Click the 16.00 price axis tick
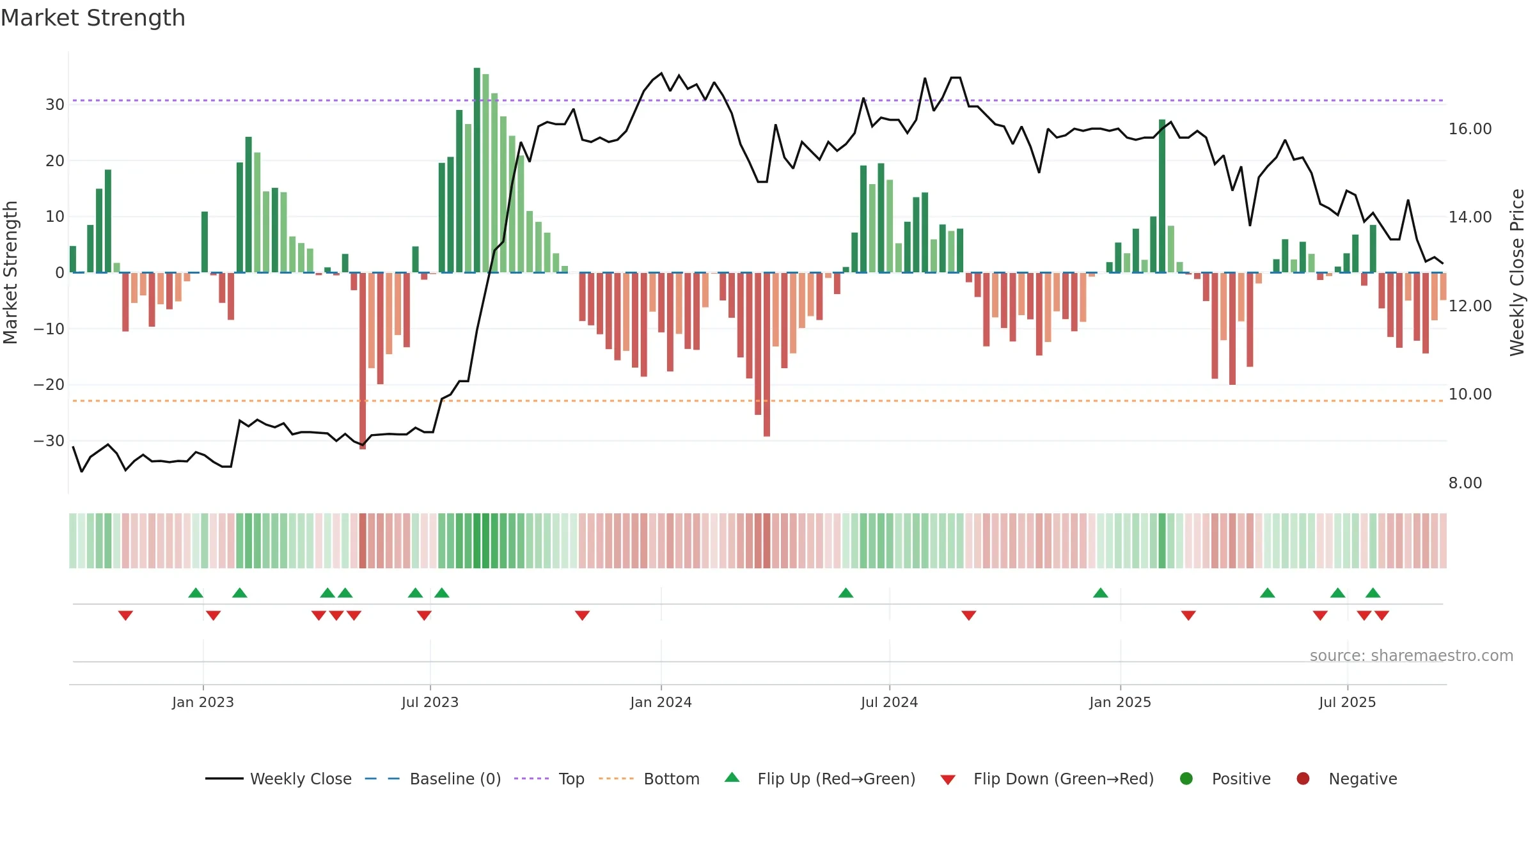The height and width of the screenshot is (863, 1535). point(1470,129)
